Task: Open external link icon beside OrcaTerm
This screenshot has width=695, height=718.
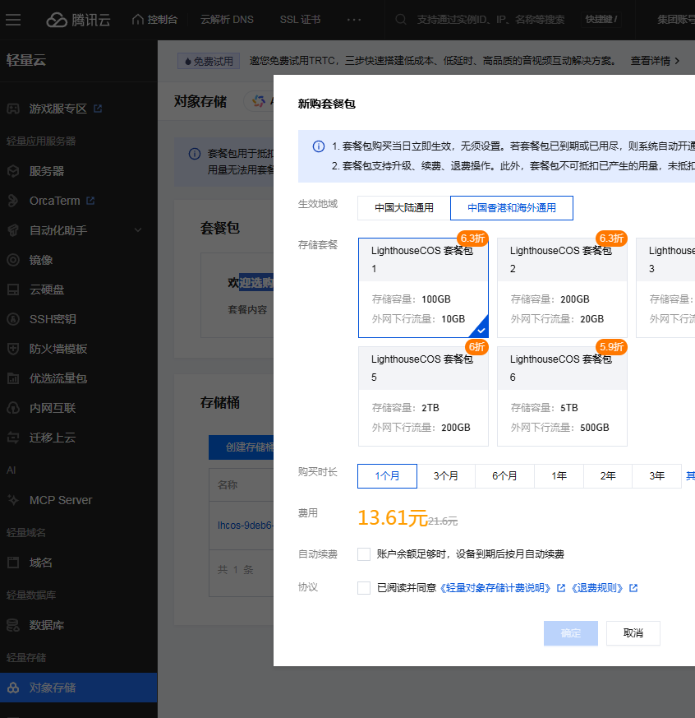Action: (90, 201)
